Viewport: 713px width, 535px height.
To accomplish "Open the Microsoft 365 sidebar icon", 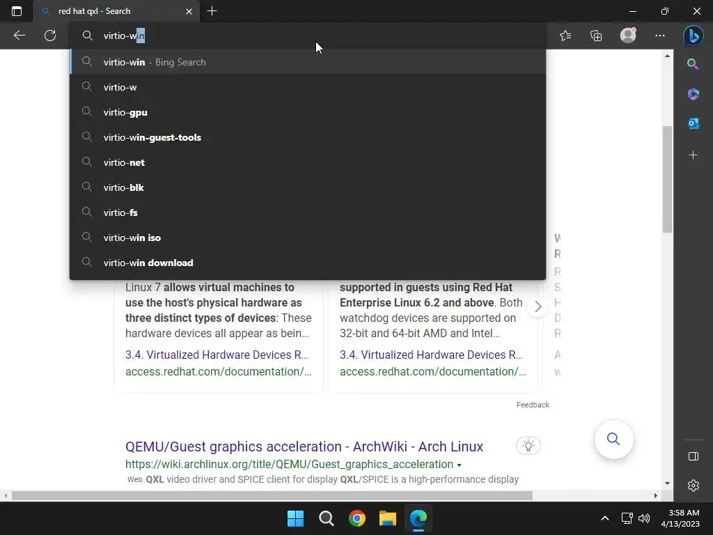I will click(x=693, y=94).
